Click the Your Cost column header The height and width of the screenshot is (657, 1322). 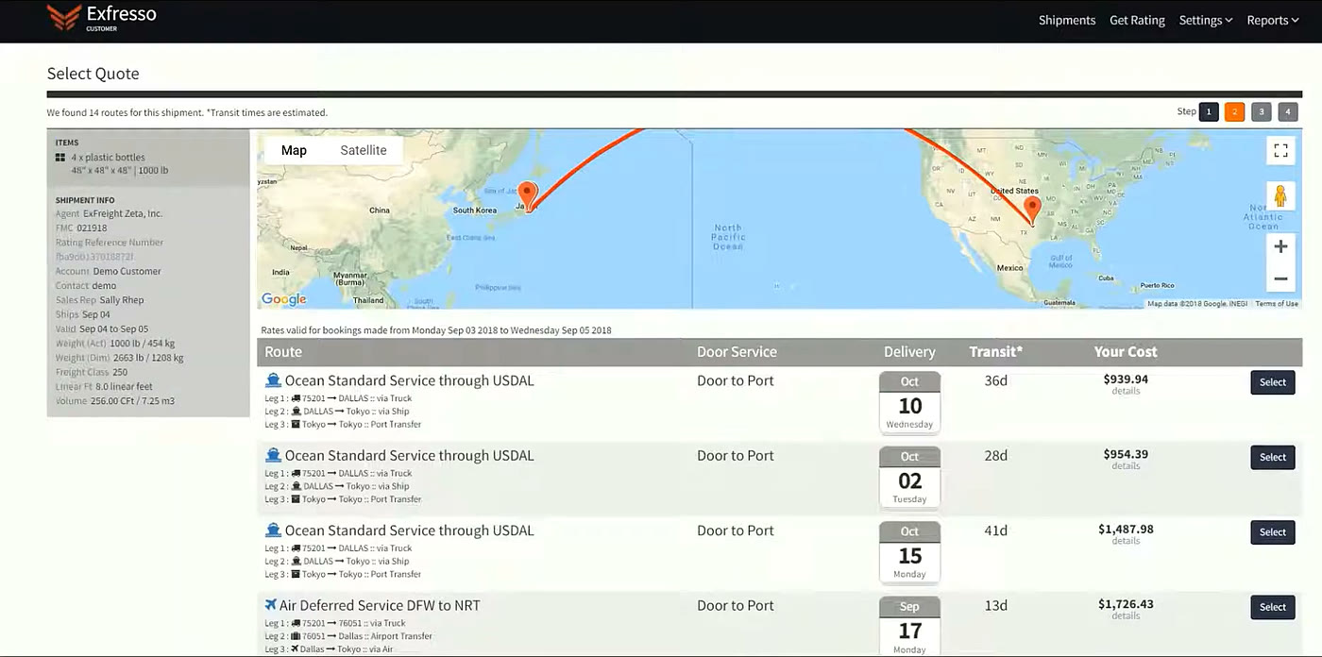(x=1126, y=351)
